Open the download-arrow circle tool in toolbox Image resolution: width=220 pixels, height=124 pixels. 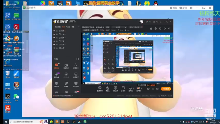click(66, 75)
